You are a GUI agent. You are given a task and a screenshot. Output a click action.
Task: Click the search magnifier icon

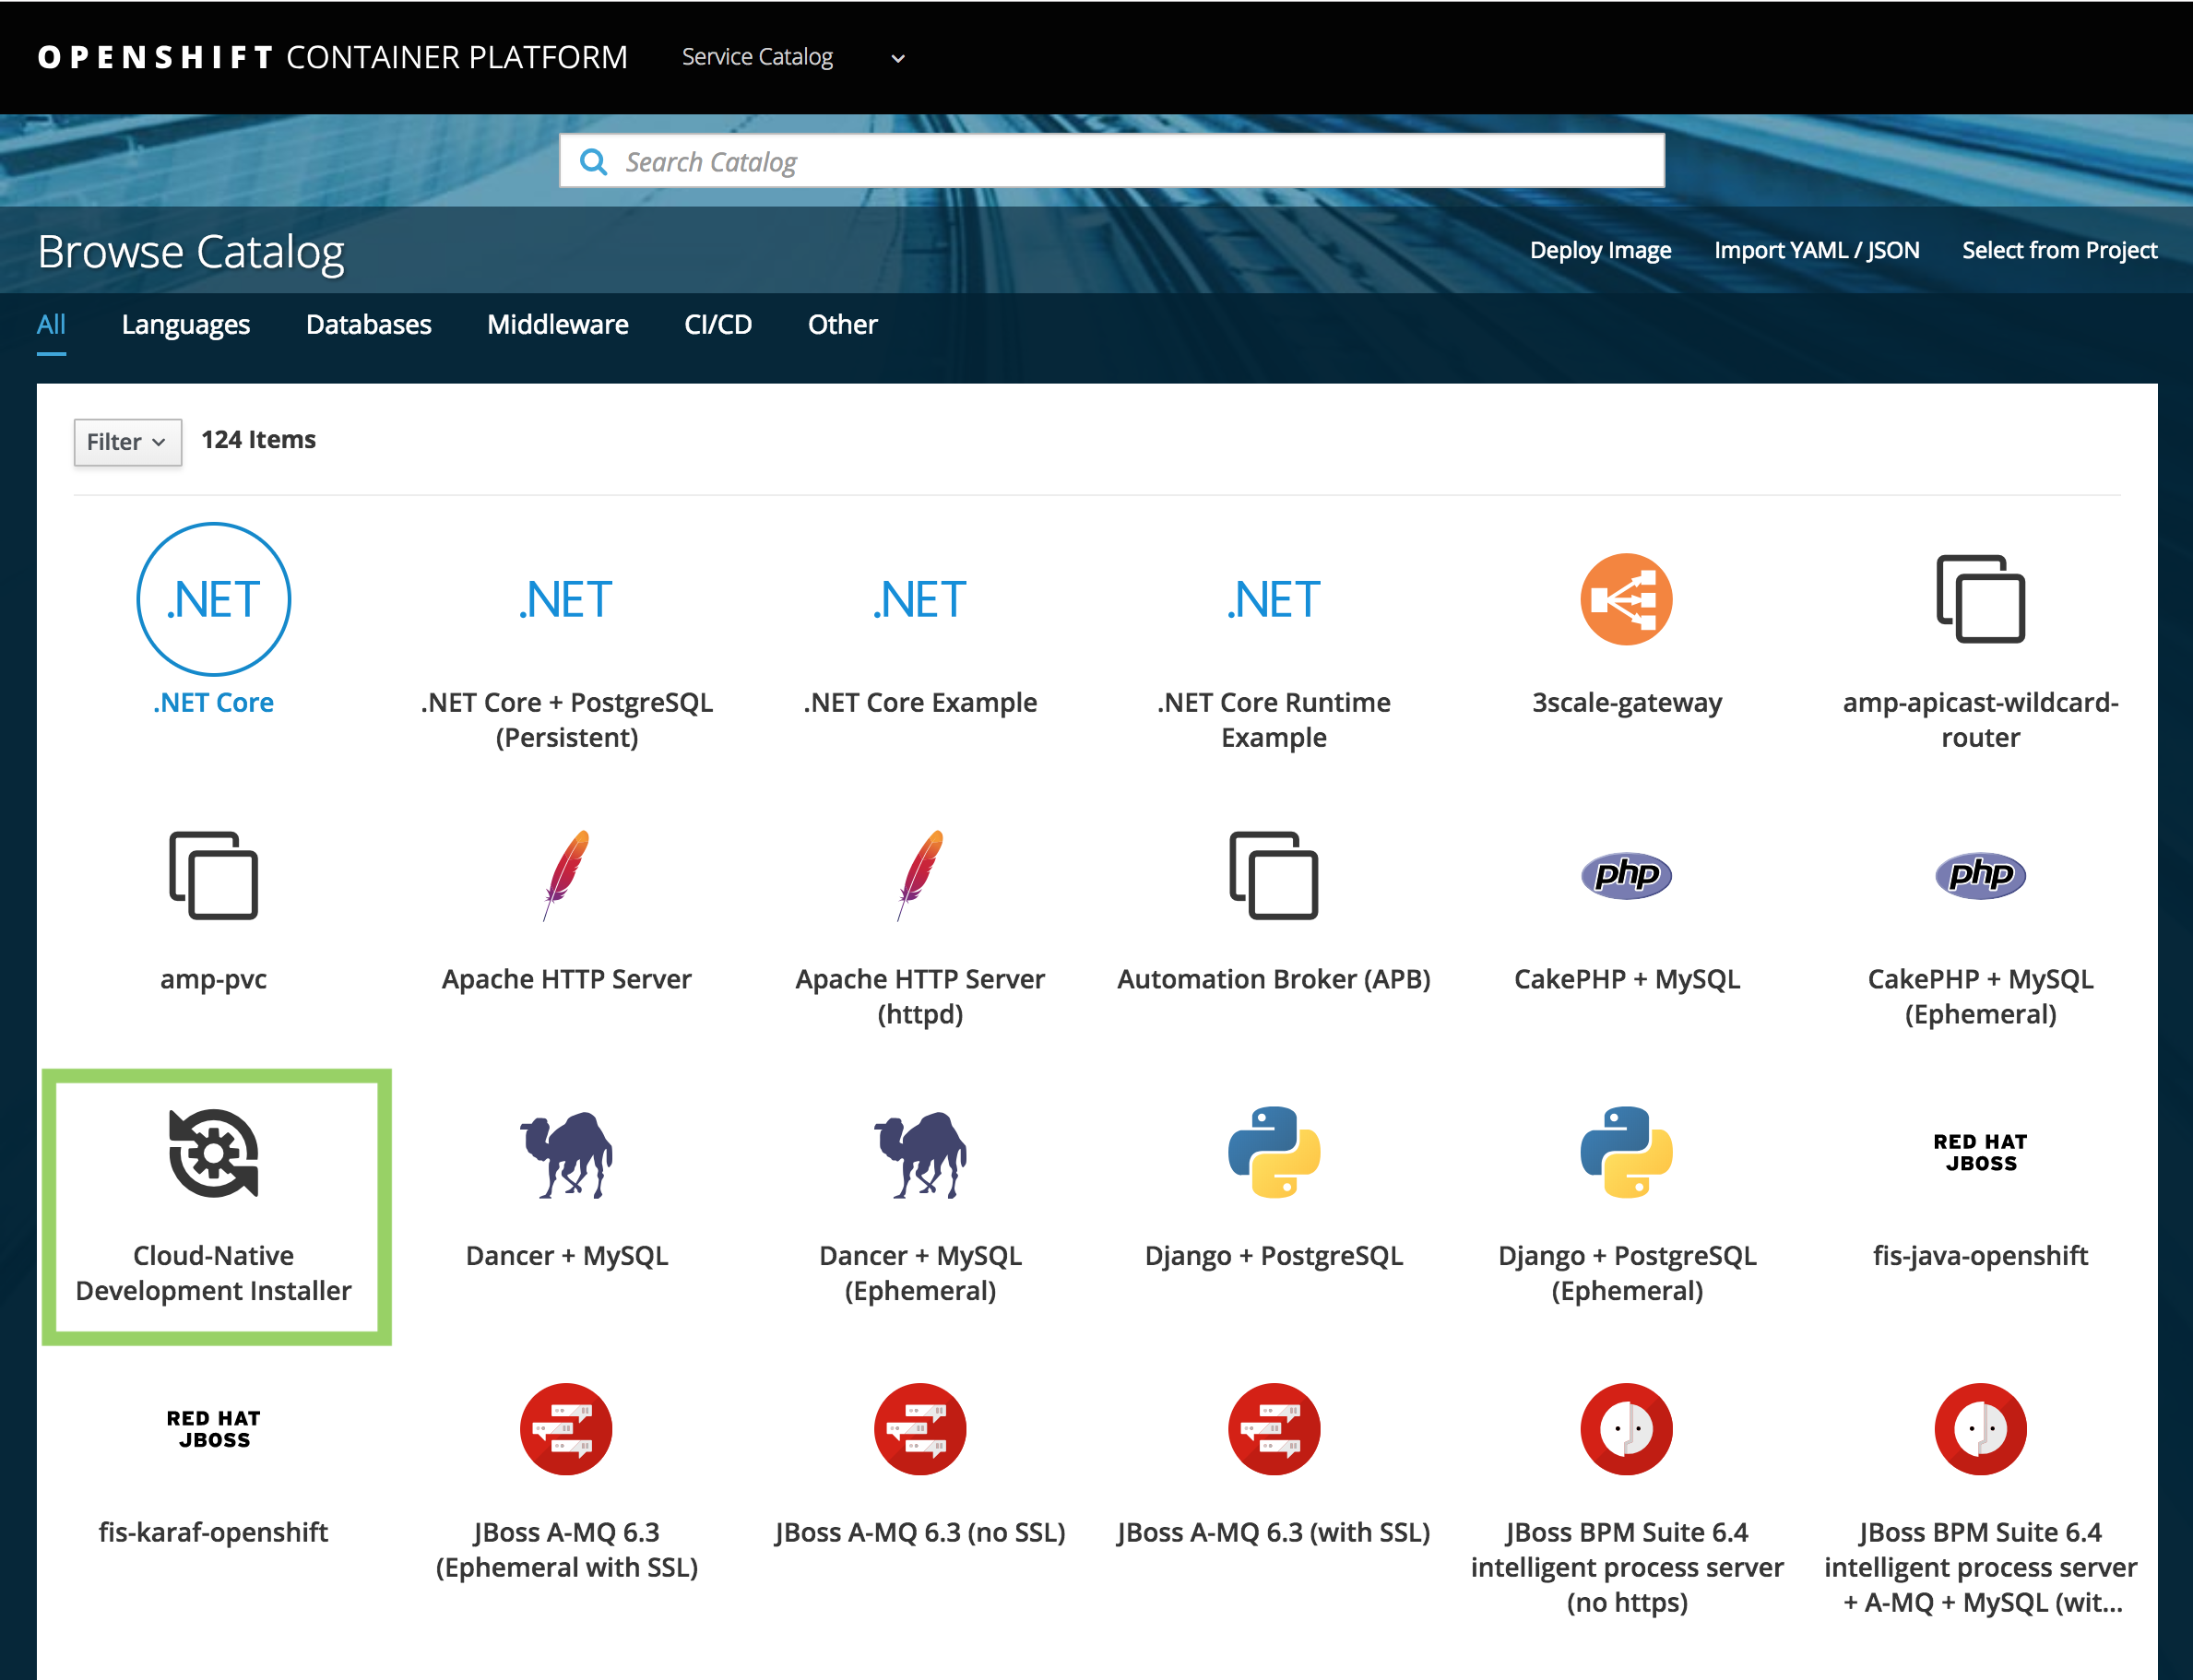(x=593, y=161)
